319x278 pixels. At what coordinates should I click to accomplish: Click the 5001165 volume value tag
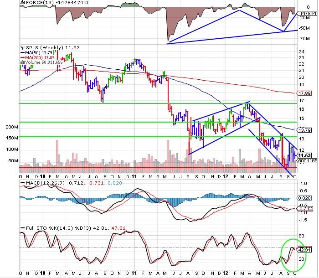[308, 160]
